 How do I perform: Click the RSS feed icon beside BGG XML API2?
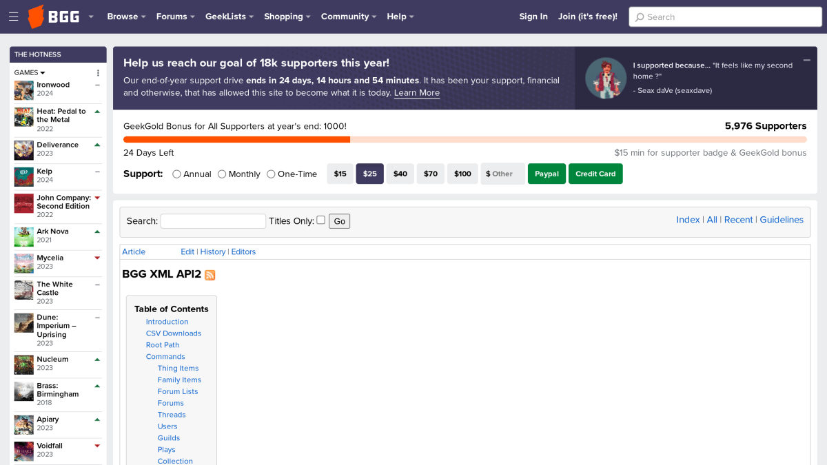pos(210,275)
